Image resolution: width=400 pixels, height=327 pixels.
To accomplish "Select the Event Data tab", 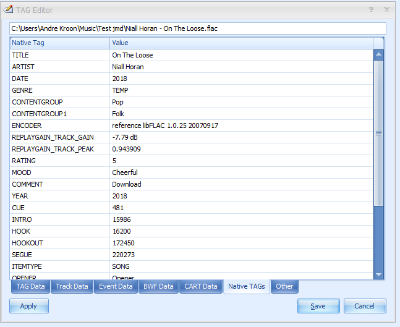I will [116, 287].
